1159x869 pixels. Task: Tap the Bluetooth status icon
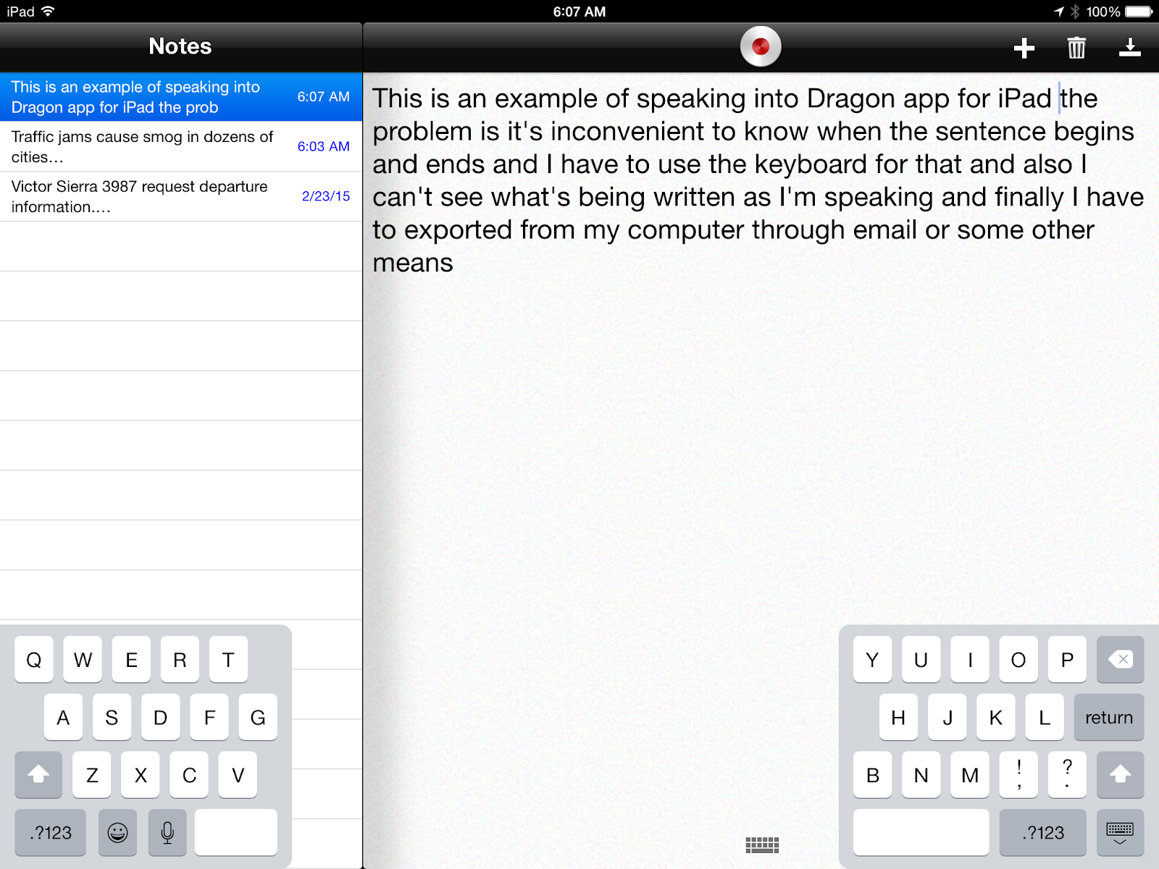coord(1075,12)
